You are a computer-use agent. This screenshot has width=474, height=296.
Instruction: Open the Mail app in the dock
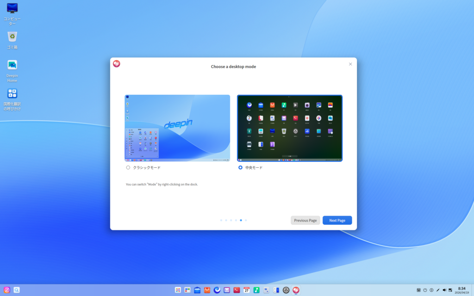click(227, 290)
